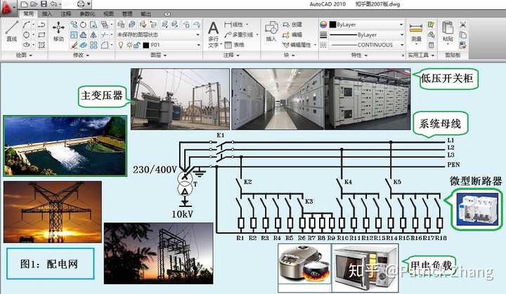Select the Rectangle tool icon

click(41, 34)
